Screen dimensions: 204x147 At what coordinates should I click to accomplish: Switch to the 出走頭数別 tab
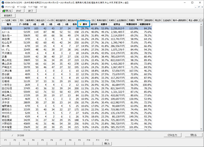[x=122, y=20]
